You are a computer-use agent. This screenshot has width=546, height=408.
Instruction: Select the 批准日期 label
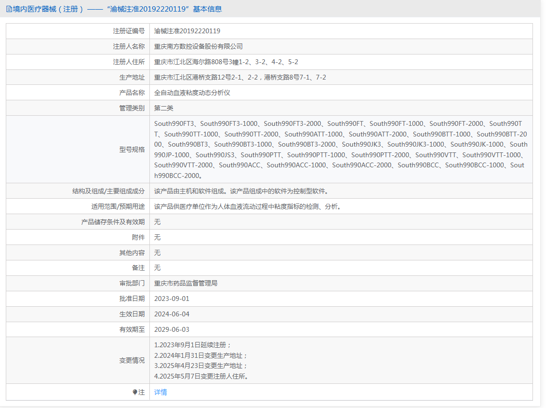coord(132,299)
